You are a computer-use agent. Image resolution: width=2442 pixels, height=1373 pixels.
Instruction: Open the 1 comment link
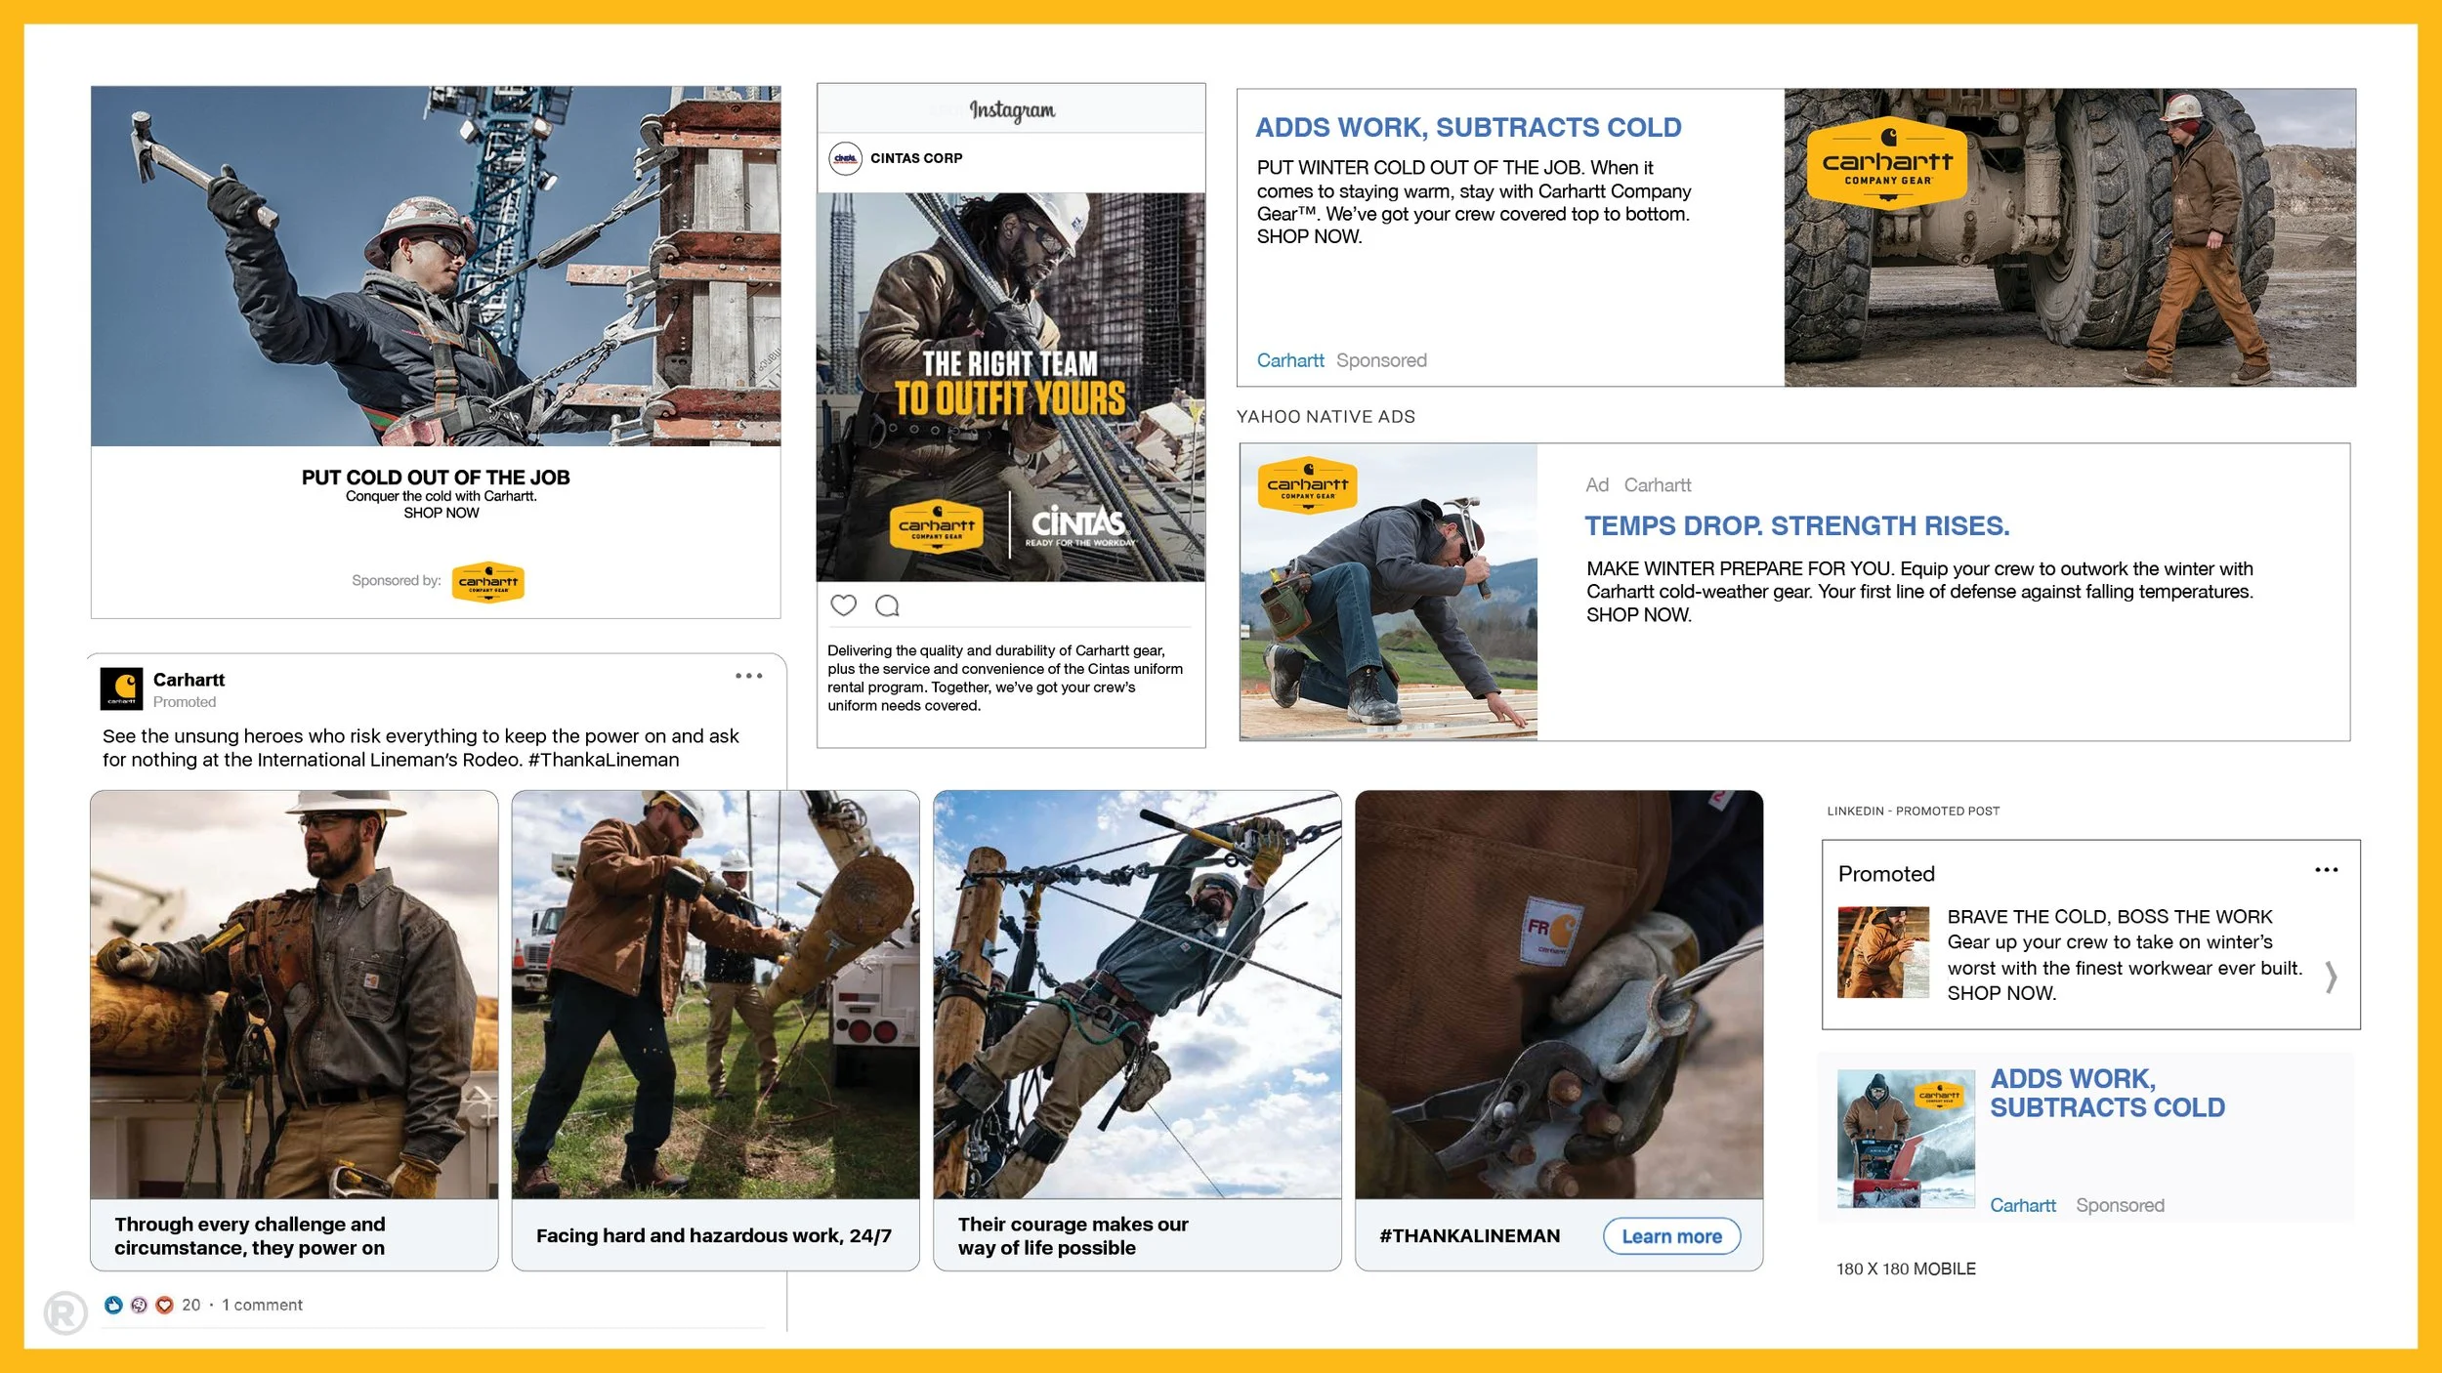(x=262, y=1305)
